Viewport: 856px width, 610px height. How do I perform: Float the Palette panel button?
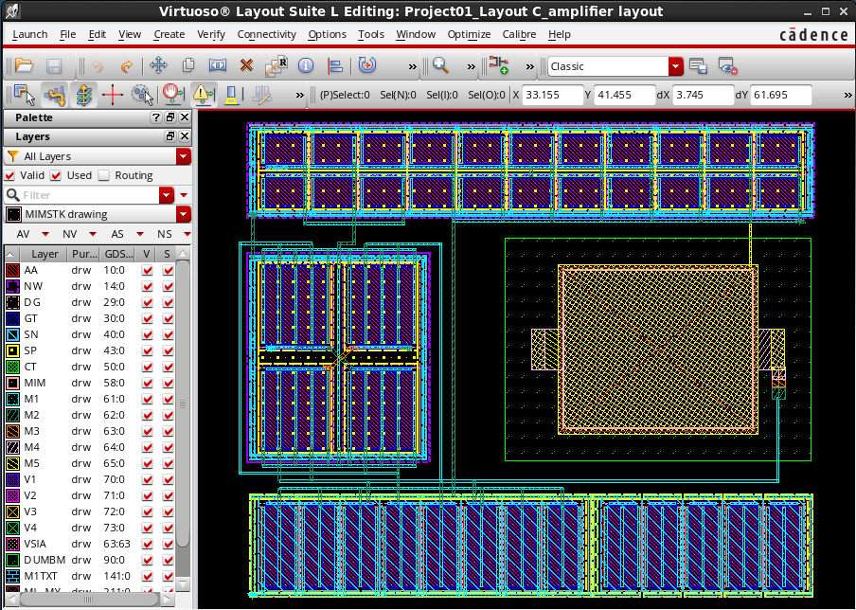click(170, 117)
